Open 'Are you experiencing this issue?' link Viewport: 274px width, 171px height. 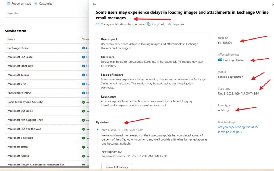[238, 127]
